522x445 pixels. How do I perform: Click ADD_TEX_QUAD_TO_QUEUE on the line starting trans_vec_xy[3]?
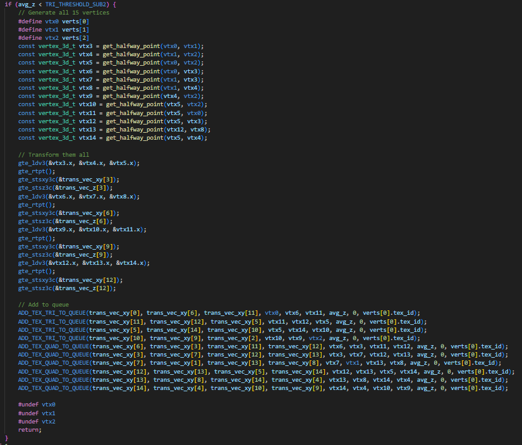coord(54,355)
